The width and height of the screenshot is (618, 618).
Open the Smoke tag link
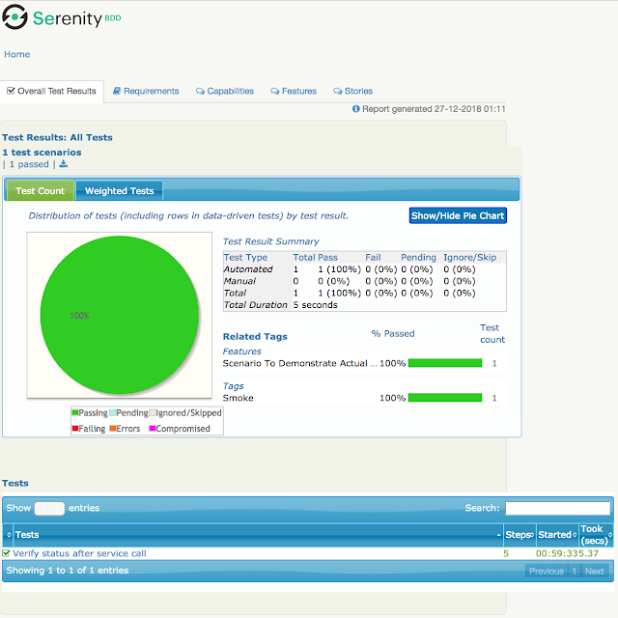click(239, 398)
